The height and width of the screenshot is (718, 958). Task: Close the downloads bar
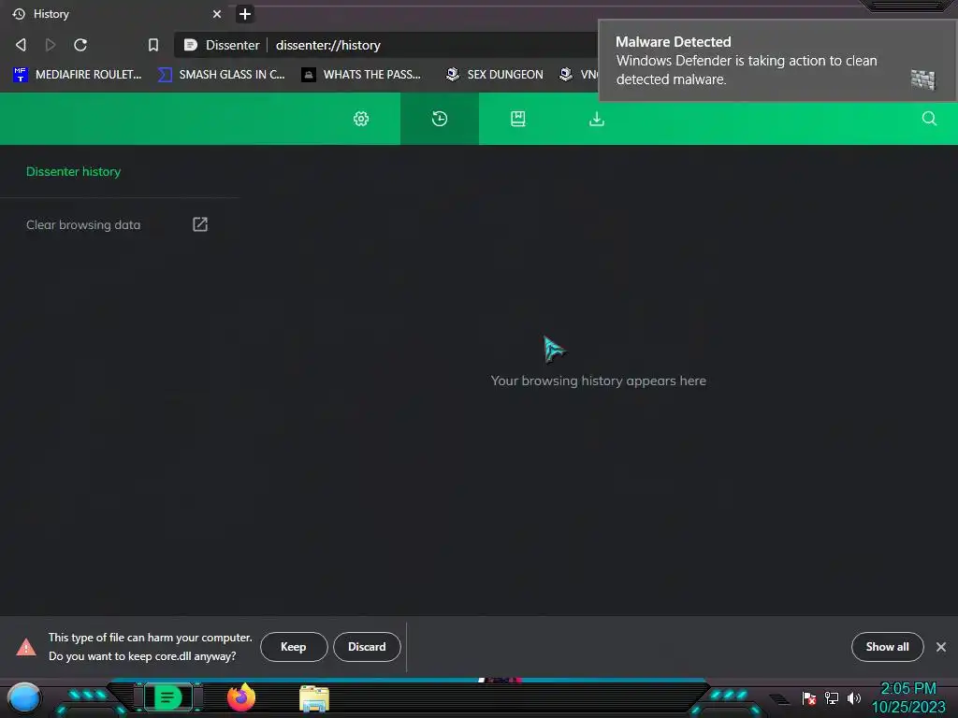[x=941, y=647]
